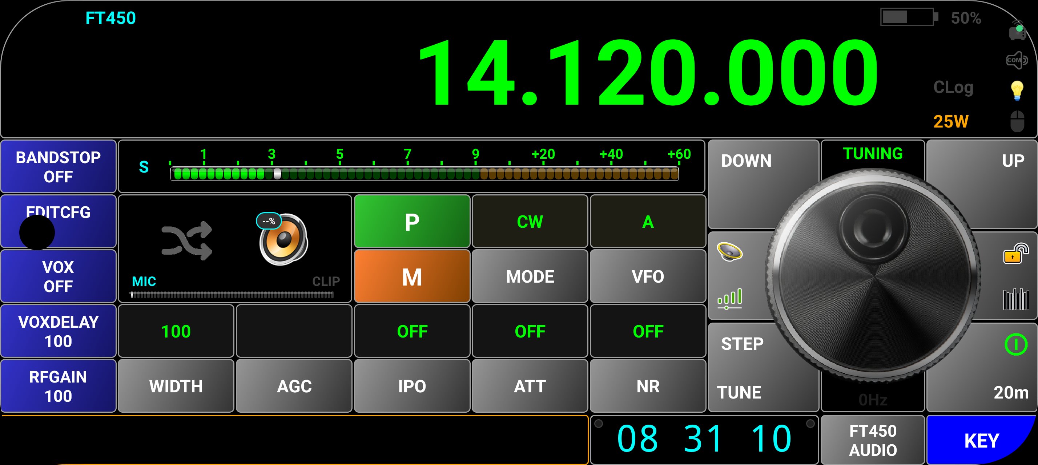Toggle the tuning dial padlock icon

click(x=1015, y=254)
